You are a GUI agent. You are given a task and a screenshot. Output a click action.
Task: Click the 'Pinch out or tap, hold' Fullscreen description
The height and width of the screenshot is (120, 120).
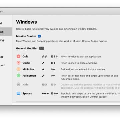89,77
